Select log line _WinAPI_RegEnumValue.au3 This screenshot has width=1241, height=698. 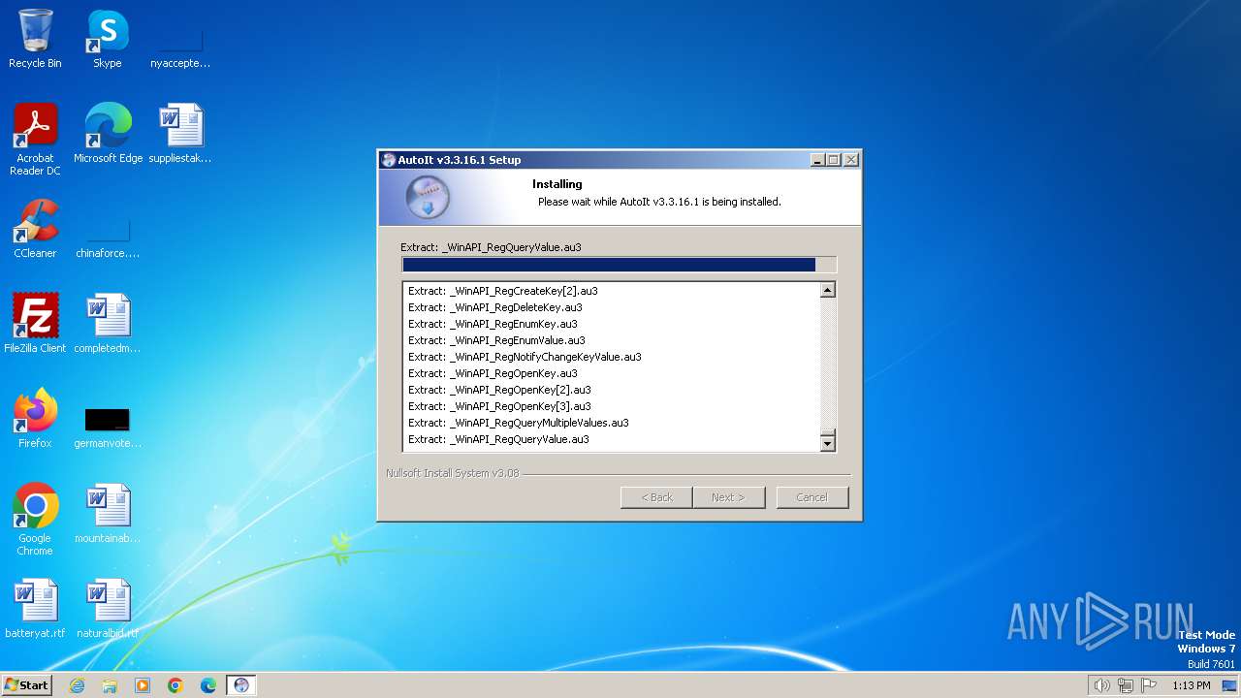pyautogui.click(x=496, y=340)
